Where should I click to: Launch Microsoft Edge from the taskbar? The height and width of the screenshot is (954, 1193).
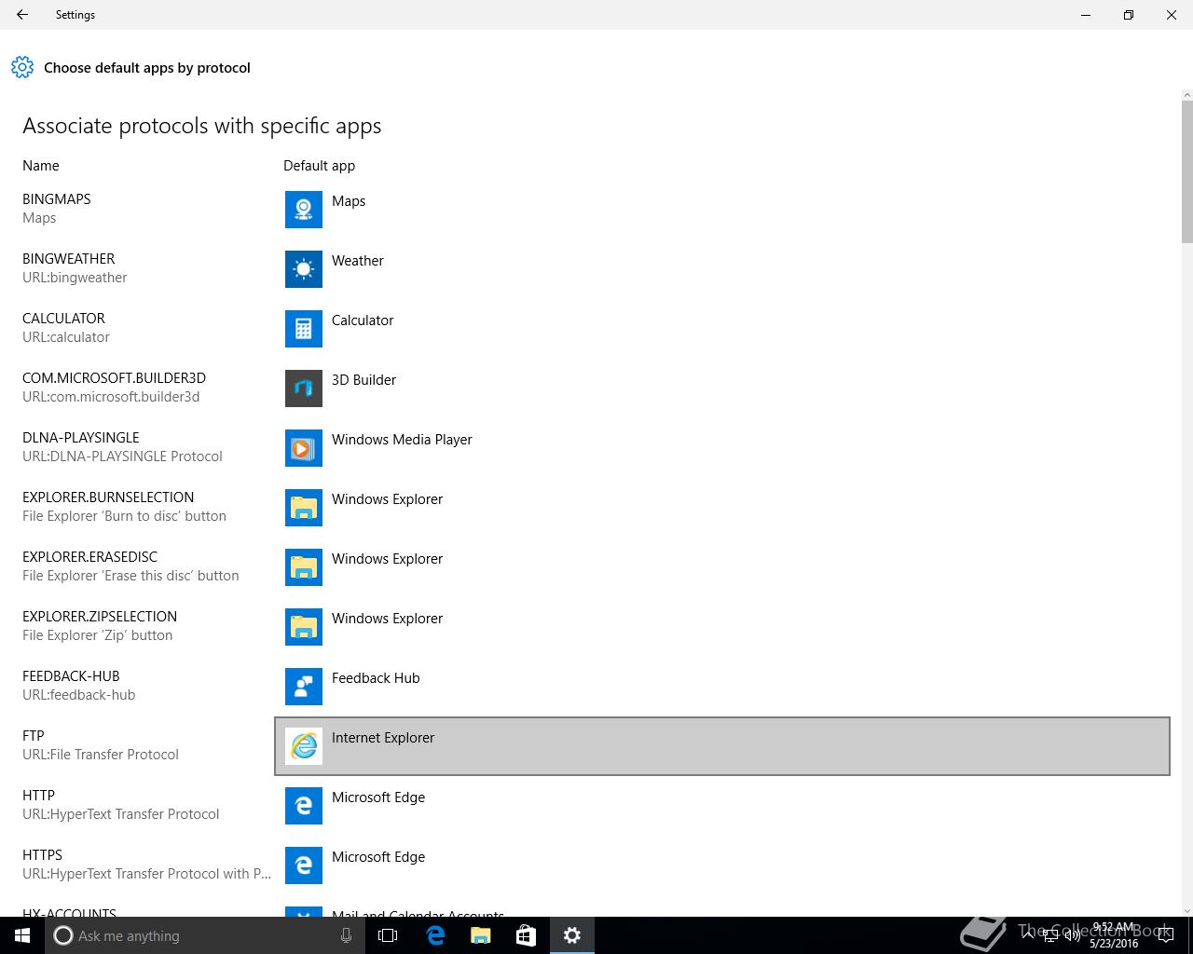click(x=434, y=935)
